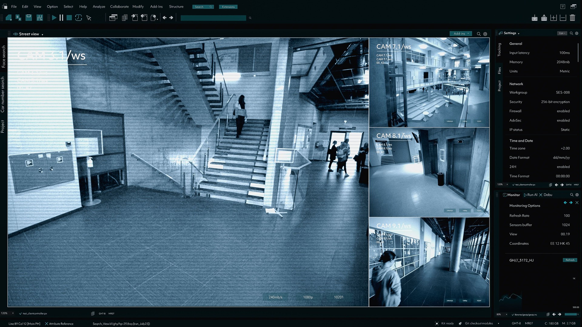Click the upload export icon at top right
The height and width of the screenshot is (327, 582).
(x=544, y=18)
